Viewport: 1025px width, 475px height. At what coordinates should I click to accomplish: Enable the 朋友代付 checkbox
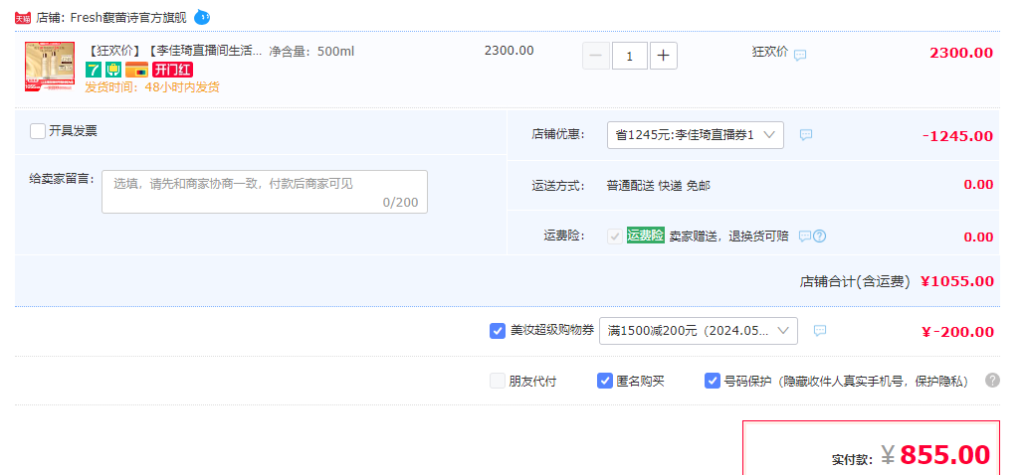498,381
